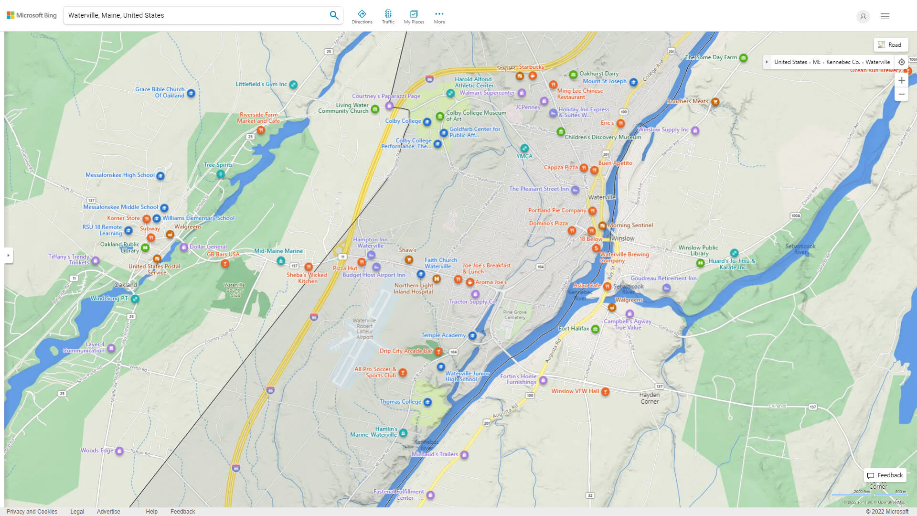Toggle the map layer display
The width and height of the screenshot is (917, 516).
[x=890, y=44]
